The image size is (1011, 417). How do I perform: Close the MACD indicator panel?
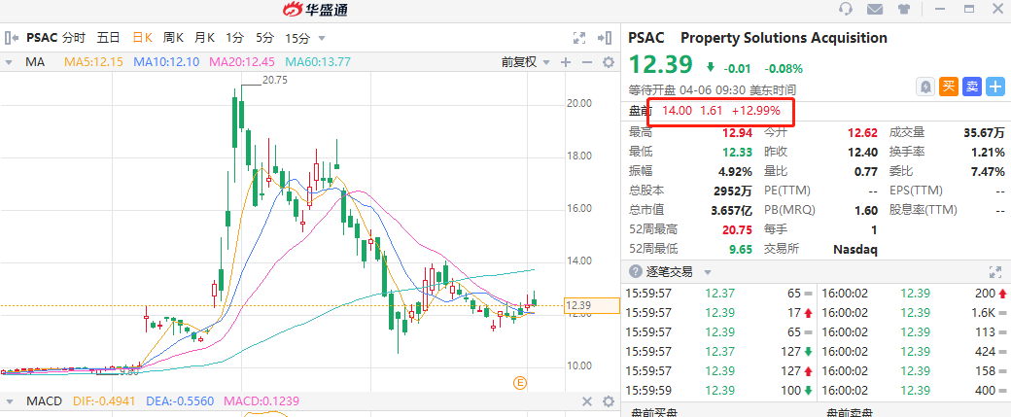pos(587,401)
